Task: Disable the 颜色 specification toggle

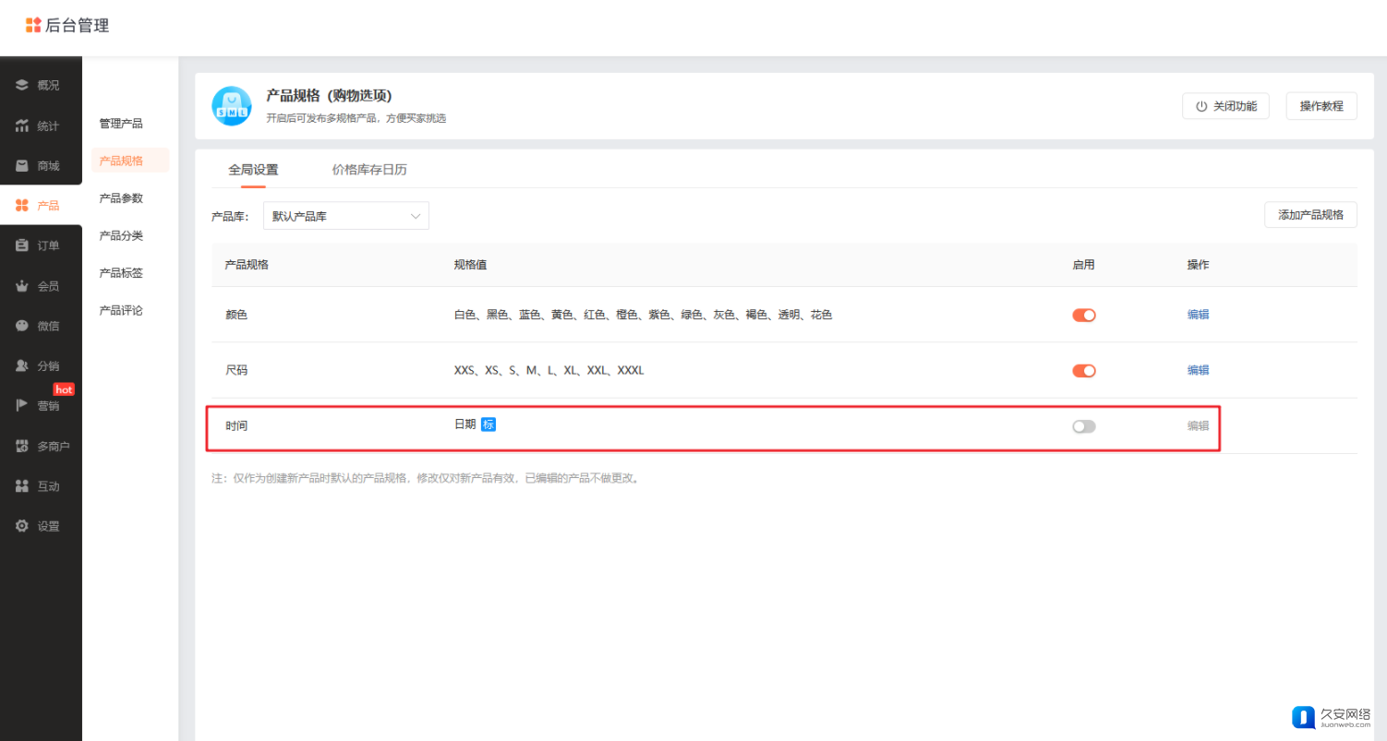Action: click(x=1083, y=315)
